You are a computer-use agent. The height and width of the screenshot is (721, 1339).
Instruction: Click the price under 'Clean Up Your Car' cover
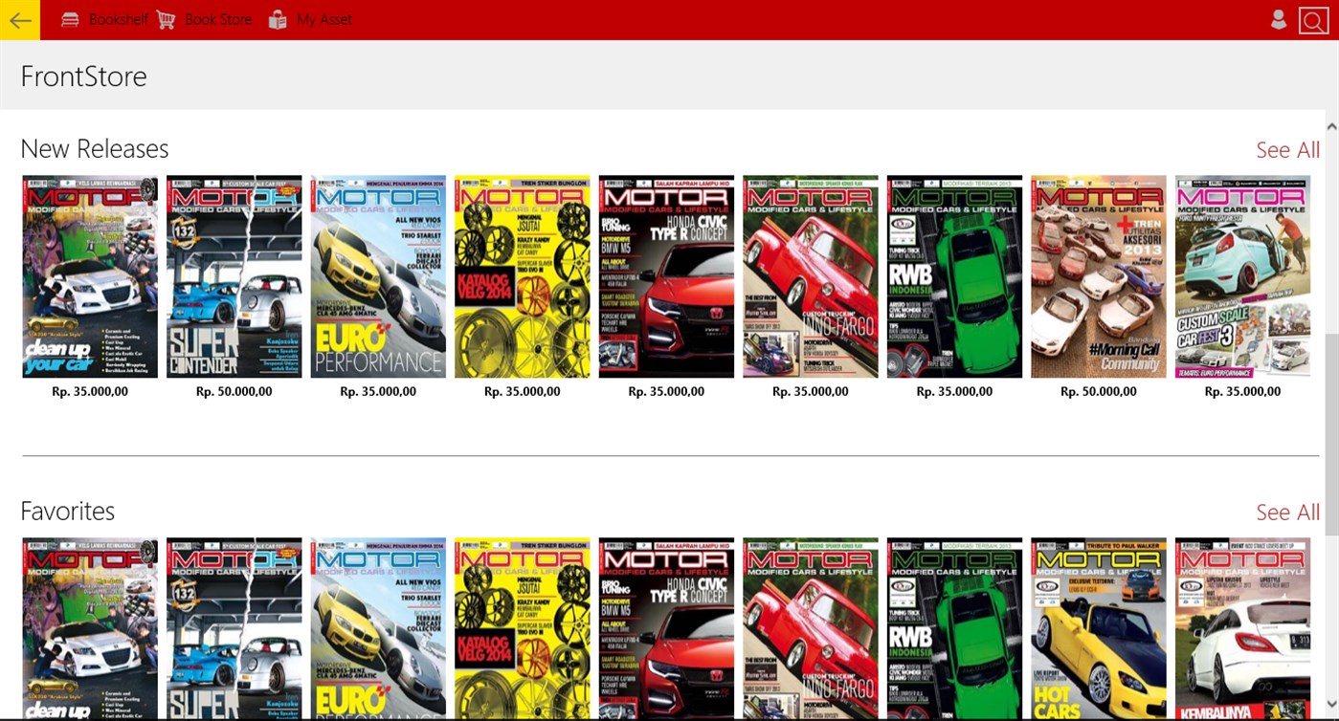pos(90,391)
